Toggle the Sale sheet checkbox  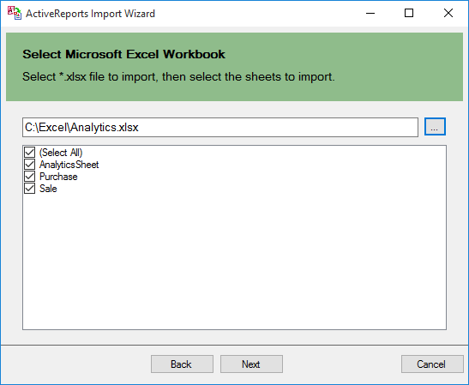30,188
